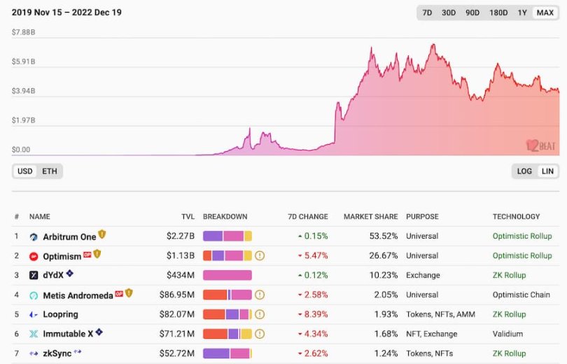This screenshot has width=567, height=364.
Task: Click the Immutable X logo icon
Action: pos(34,334)
